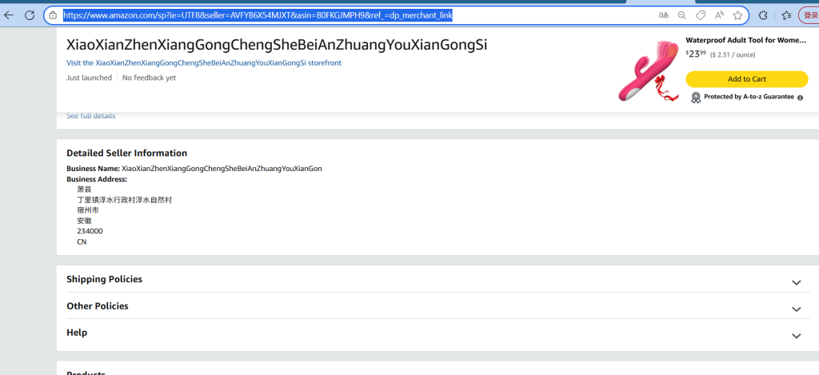
Task: Expand the Other Policies section
Action: pos(796,309)
